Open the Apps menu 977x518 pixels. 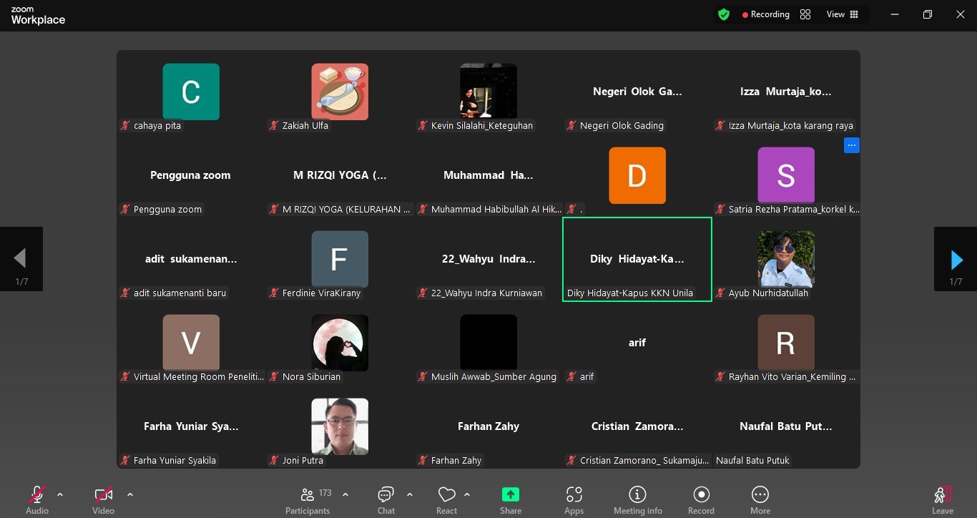[x=574, y=499]
